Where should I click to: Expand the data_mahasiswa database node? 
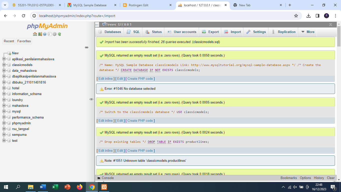4,70
